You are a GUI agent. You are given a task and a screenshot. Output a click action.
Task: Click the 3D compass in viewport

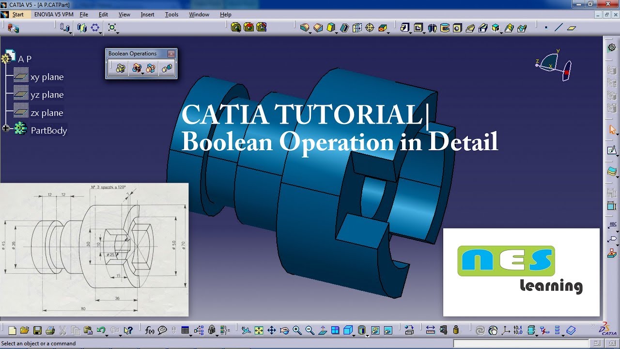coord(554,65)
